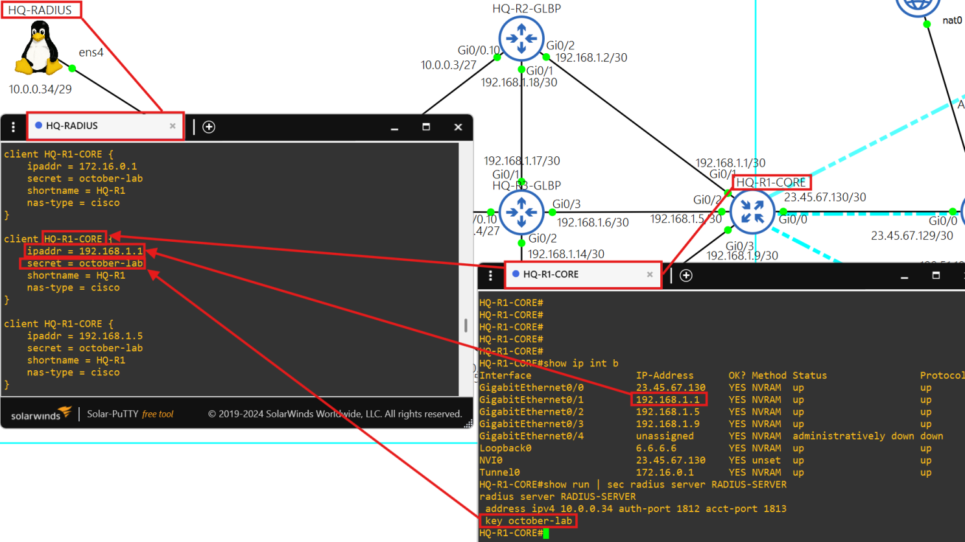The height and width of the screenshot is (542, 965).
Task: Open new tab in HQ-RADIUS terminal window
Action: click(209, 127)
